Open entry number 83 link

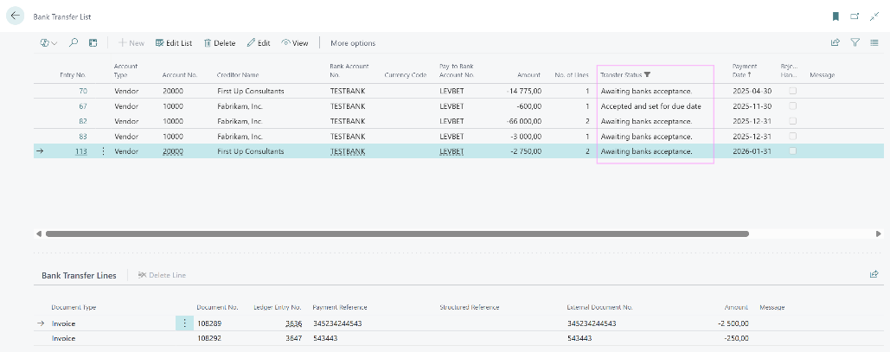tap(83, 137)
